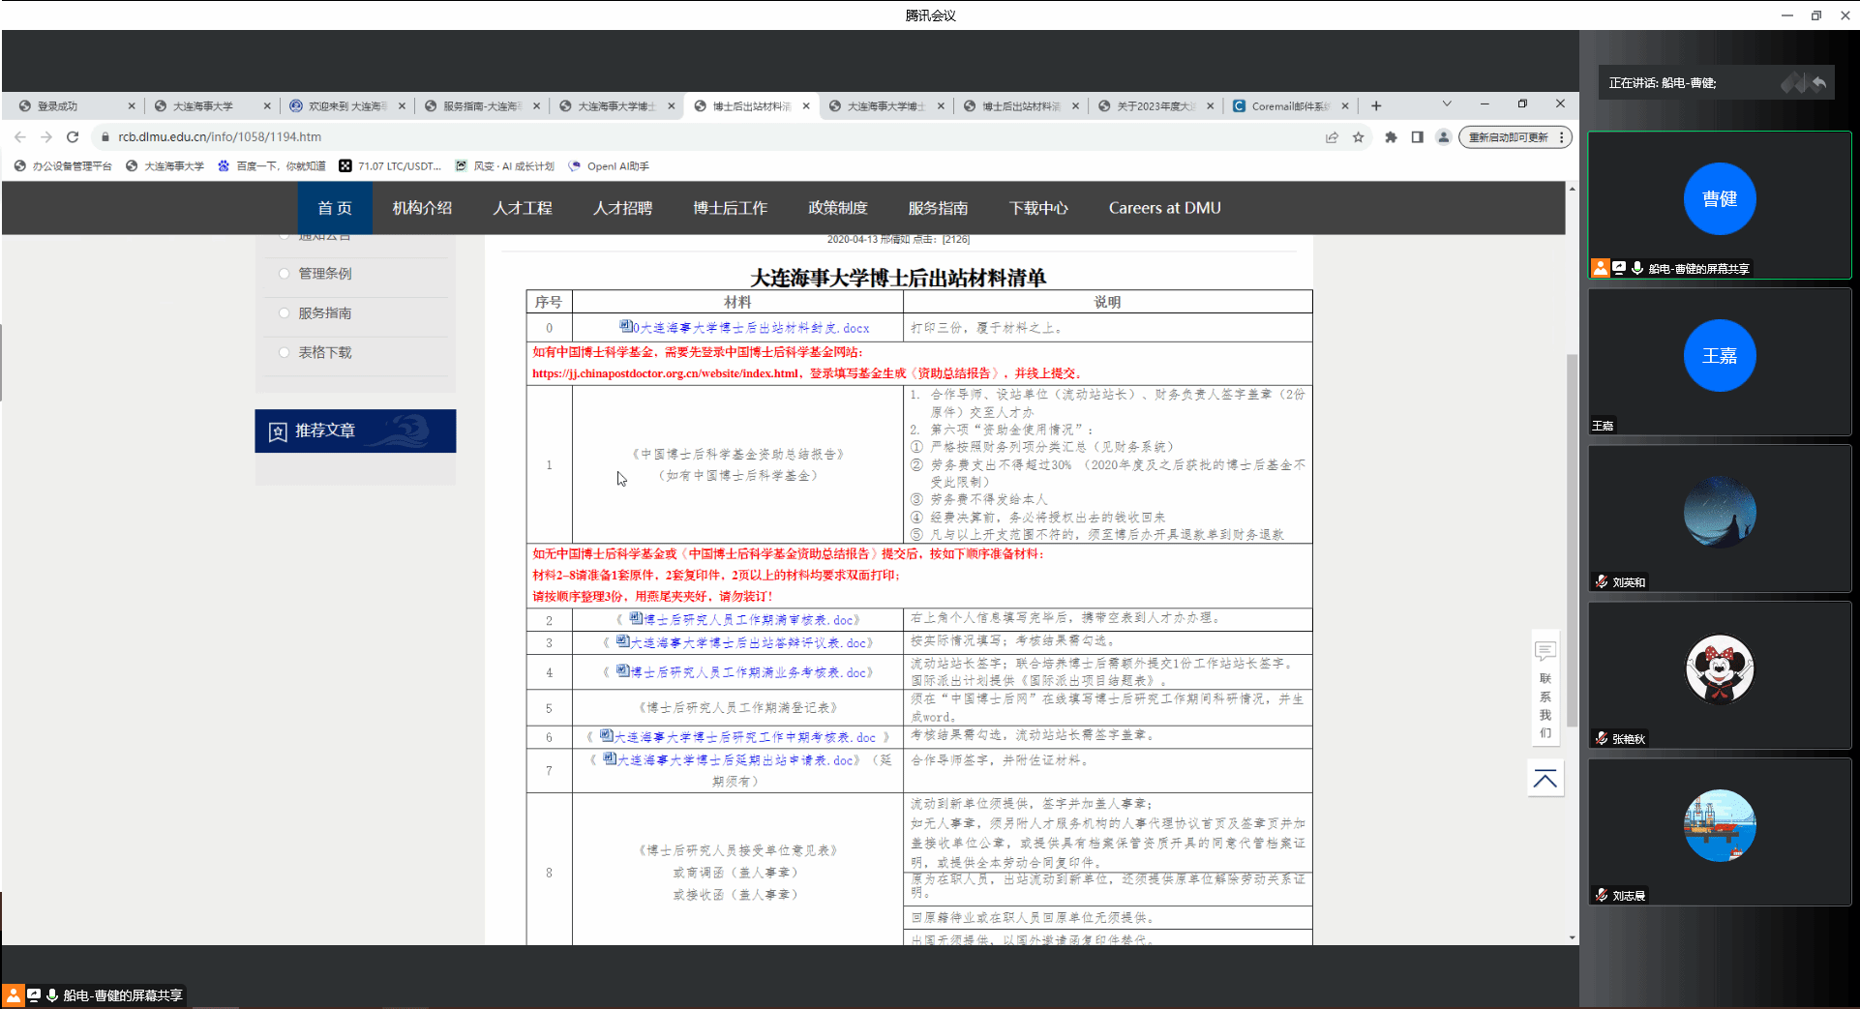Image resolution: width=1860 pixels, height=1009 pixels.
Task: Select the 表格下载 sidebar bullet
Action: pos(284,353)
